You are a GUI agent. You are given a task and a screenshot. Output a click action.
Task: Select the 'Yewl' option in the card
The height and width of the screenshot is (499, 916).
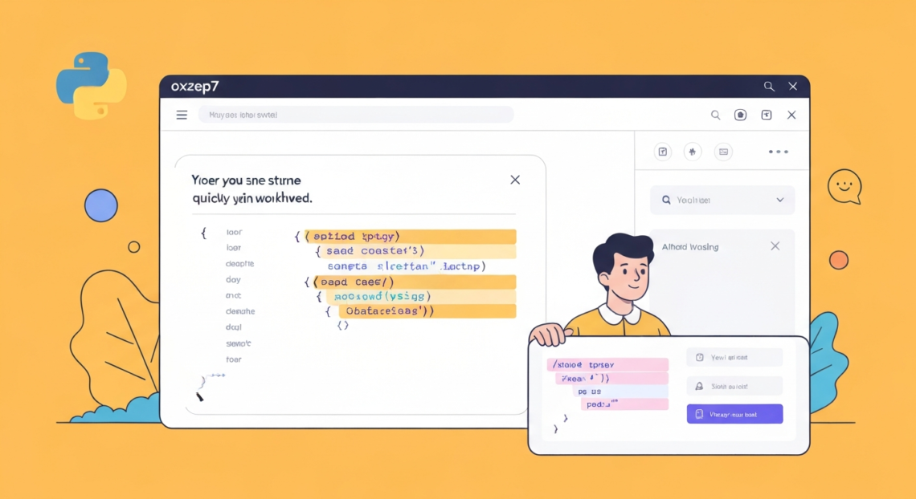pyautogui.click(x=734, y=357)
